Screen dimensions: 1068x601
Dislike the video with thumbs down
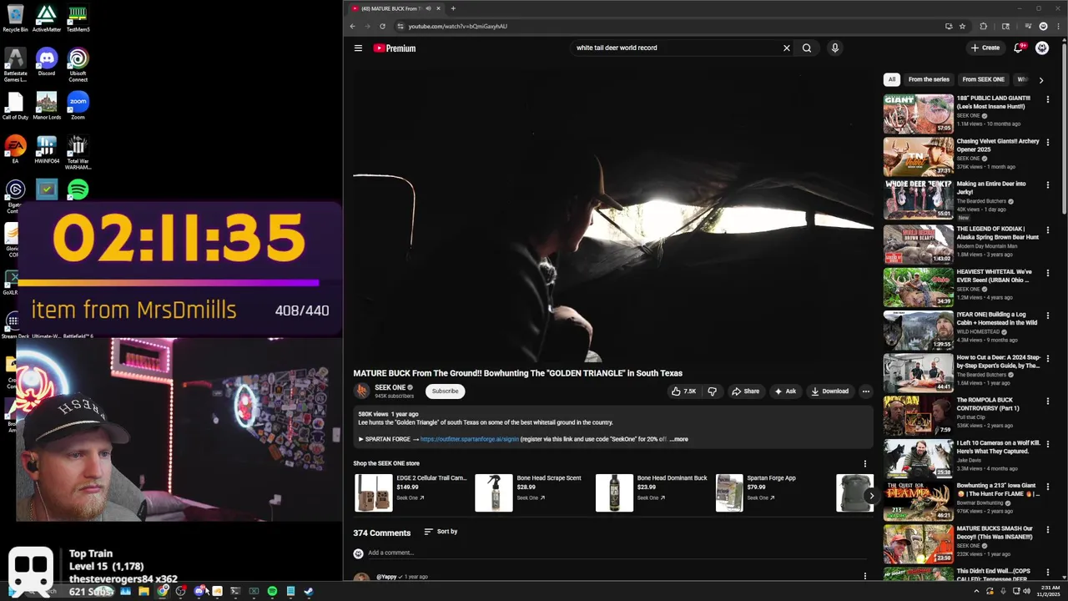[712, 391]
